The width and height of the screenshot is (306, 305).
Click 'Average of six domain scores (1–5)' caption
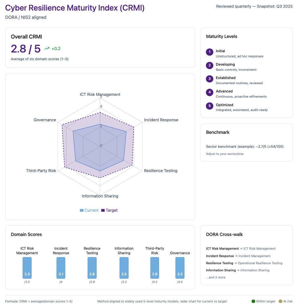[40, 59]
